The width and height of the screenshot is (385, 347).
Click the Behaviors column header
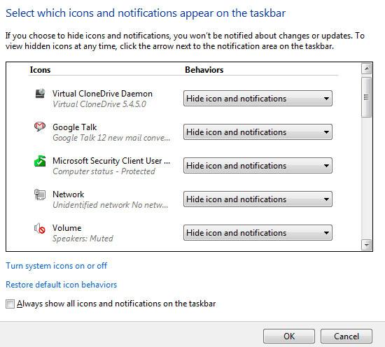pyautogui.click(x=204, y=70)
